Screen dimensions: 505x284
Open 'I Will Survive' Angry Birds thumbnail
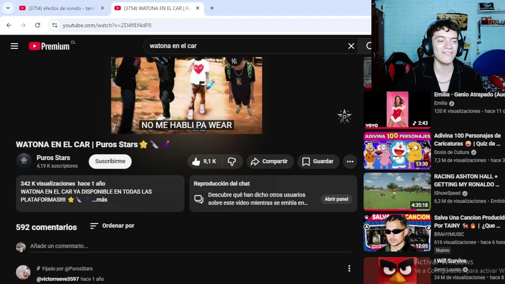pos(397,270)
